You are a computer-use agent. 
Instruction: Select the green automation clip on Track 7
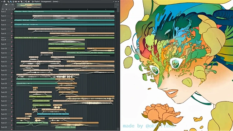pyautogui.click(x=64, y=38)
